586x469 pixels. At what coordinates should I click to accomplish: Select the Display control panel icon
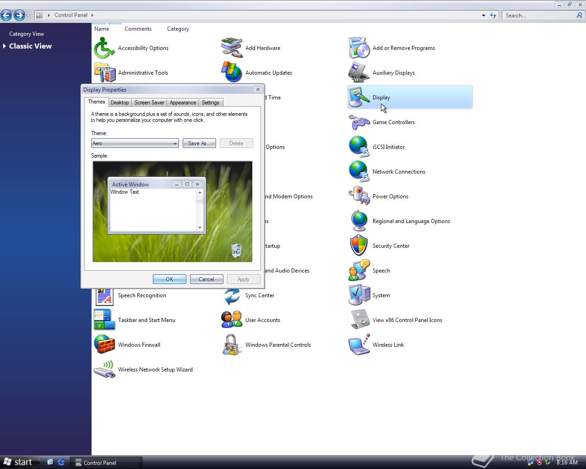[x=410, y=97]
